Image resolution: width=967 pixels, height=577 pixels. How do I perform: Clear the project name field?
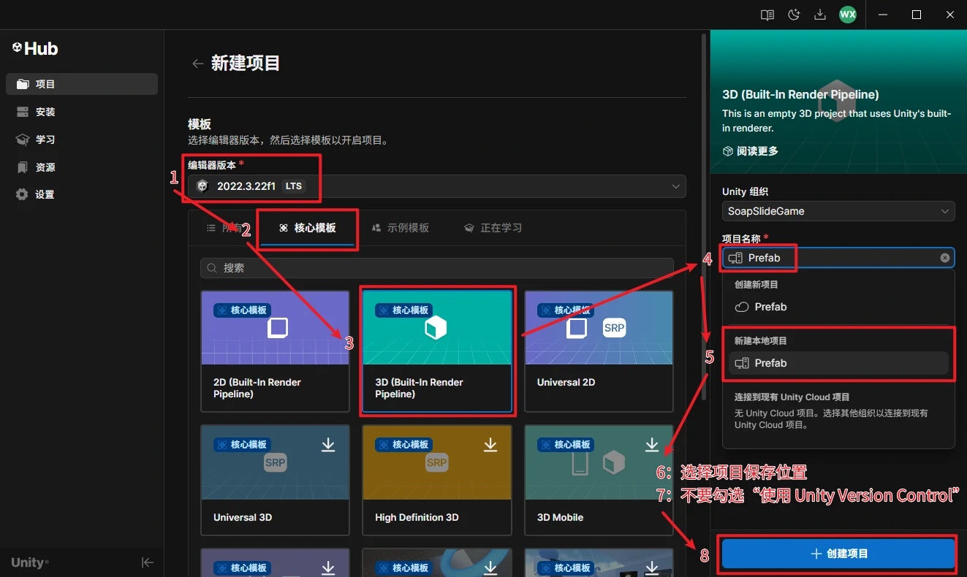point(945,258)
